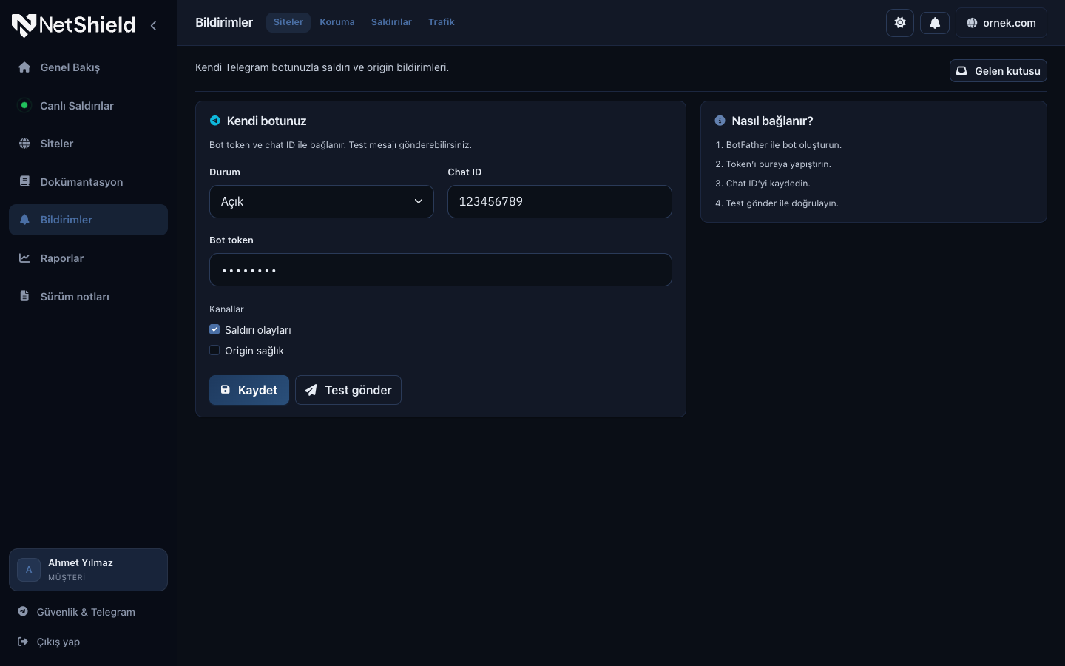Image resolution: width=1065 pixels, height=666 pixels.
Task: Open Genel Bakış home icon
Action: (24, 67)
